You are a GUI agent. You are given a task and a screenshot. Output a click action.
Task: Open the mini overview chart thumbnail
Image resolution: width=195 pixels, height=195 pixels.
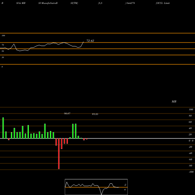pos(96,187)
